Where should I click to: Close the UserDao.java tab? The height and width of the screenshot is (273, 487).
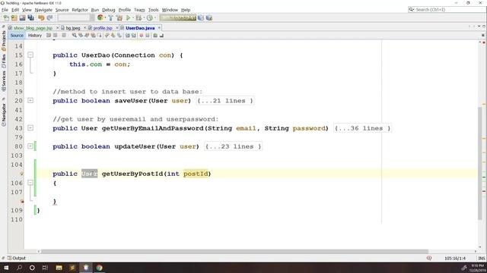coord(159,28)
